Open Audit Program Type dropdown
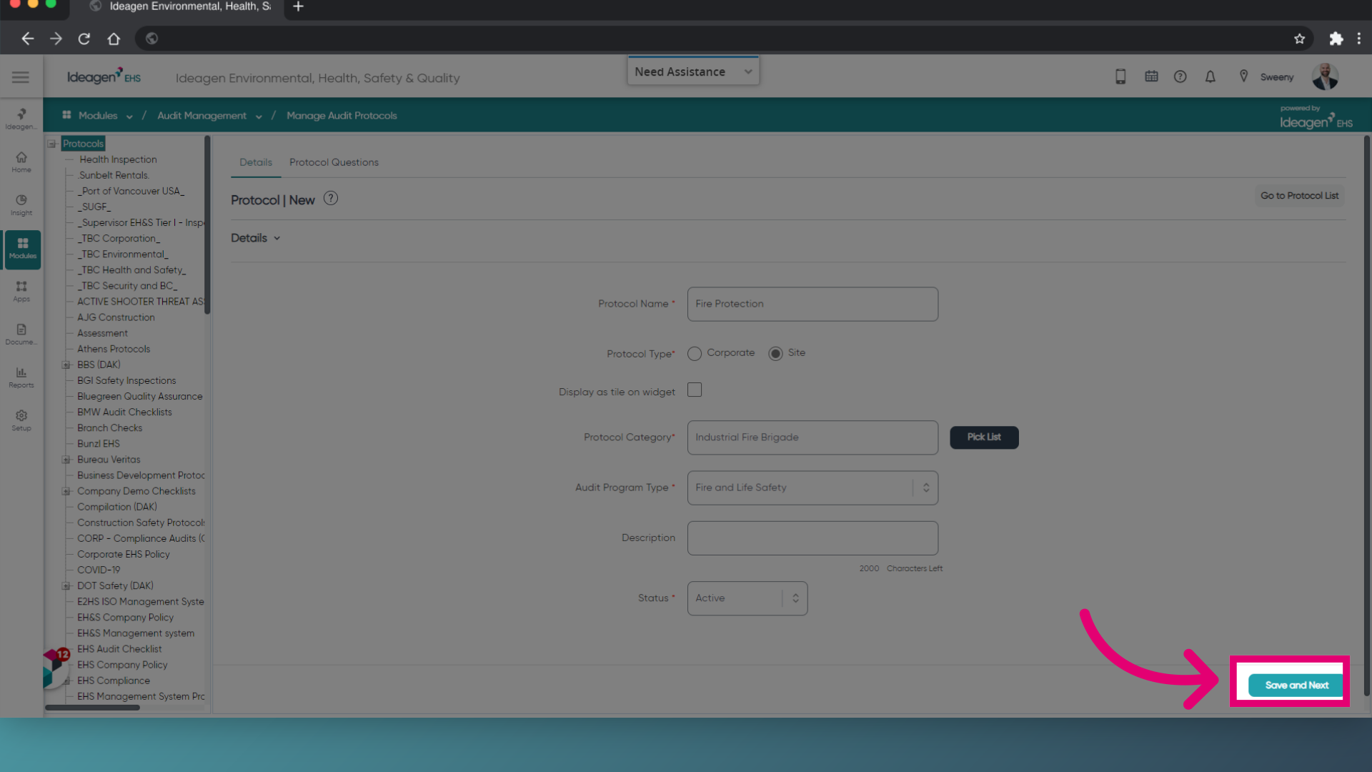Image resolution: width=1372 pixels, height=772 pixels. (812, 488)
